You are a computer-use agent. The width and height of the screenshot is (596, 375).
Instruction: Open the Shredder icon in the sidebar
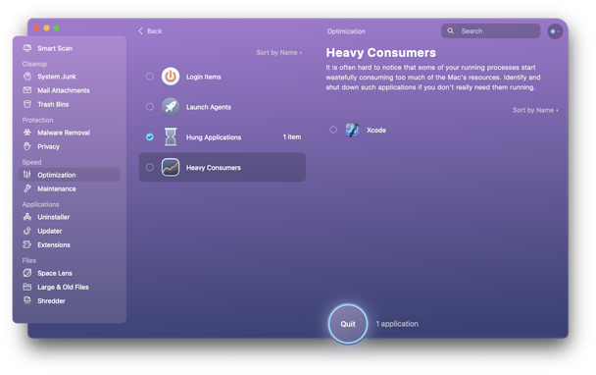coord(27,300)
